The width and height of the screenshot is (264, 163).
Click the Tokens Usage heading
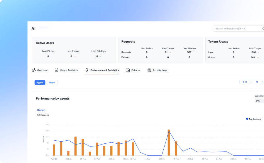pyautogui.click(x=218, y=41)
